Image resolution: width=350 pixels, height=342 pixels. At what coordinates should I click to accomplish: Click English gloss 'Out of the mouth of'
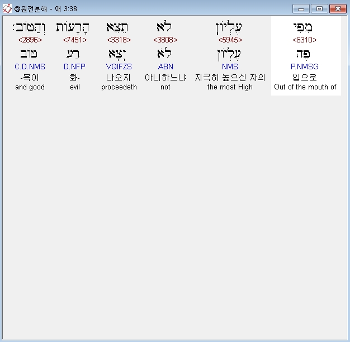[305, 87]
